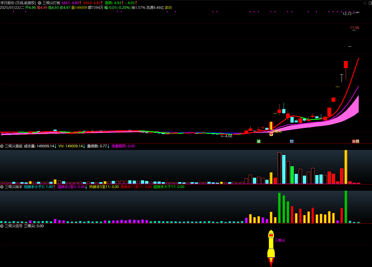
Task: Click the blue 财 marker icon
Action: (292, 141)
